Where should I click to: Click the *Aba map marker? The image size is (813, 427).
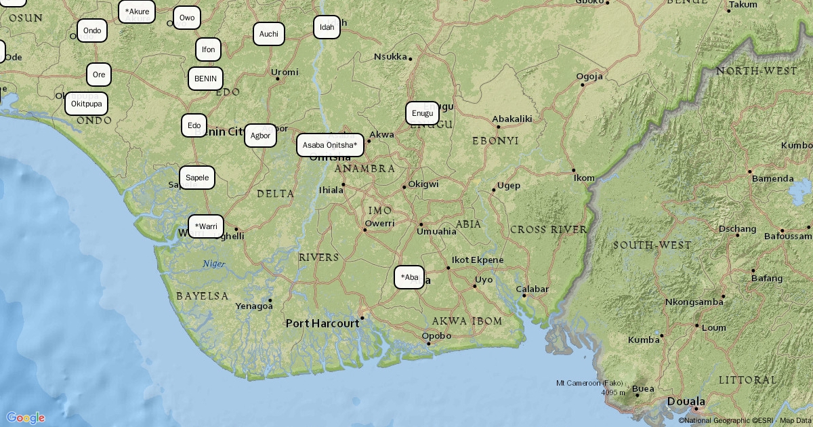pyautogui.click(x=409, y=277)
